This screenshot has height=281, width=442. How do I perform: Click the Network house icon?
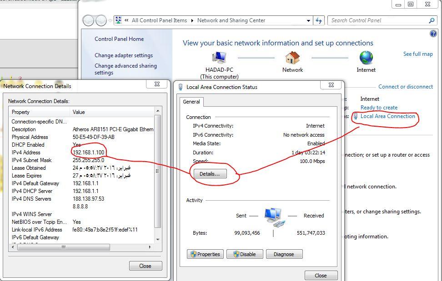(x=292, y=58)
